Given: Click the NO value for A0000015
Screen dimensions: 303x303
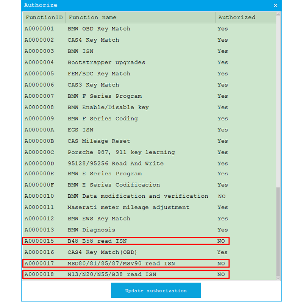Looking at the screenshot, I should click(x=221, y=241).
